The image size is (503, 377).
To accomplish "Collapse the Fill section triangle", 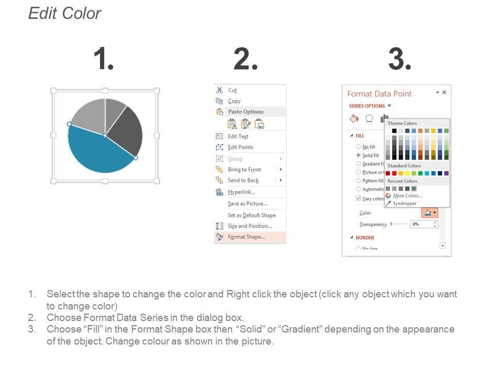I will coord(351,135).
